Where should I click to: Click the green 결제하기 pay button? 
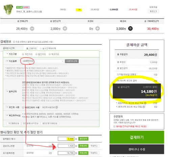[137, 137]
